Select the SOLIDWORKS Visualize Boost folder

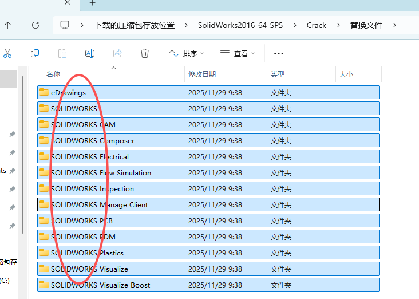click(208, 285)
